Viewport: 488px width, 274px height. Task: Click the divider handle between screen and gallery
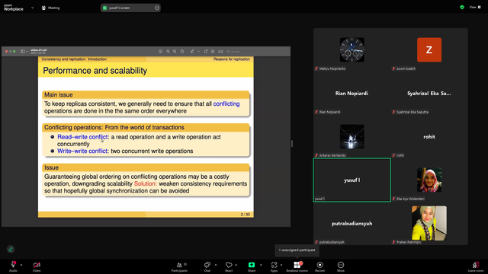coord(291,143)
